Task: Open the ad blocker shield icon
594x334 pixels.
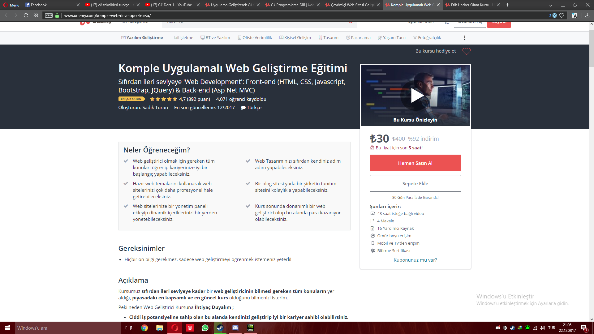Action: click(x=553, y=15)
